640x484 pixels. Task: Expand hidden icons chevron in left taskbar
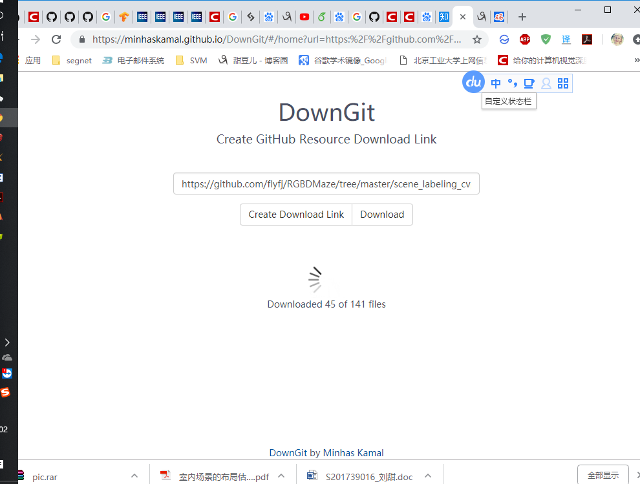(7, 342)
